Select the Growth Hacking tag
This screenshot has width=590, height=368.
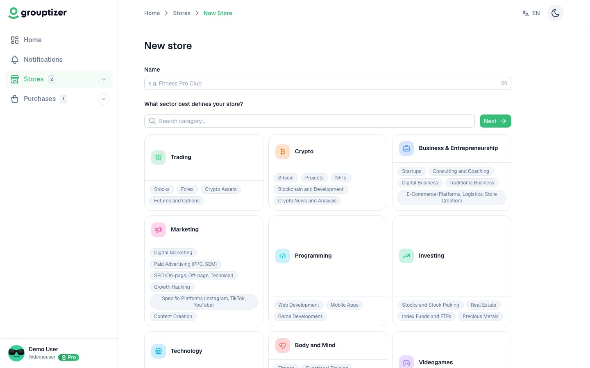172,287
